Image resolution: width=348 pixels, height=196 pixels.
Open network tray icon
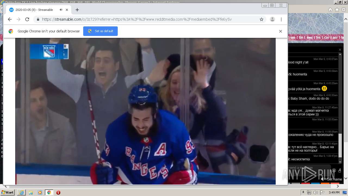click(309, 192)
